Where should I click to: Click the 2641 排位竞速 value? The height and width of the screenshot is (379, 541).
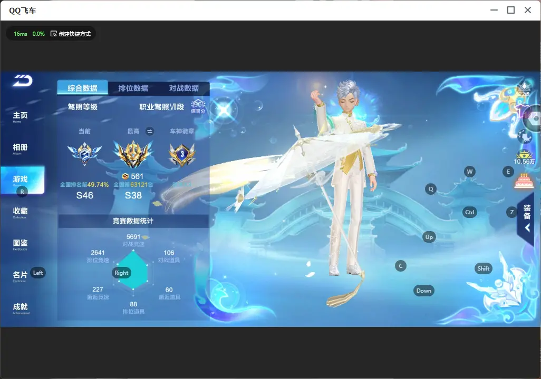pos(98,253)
